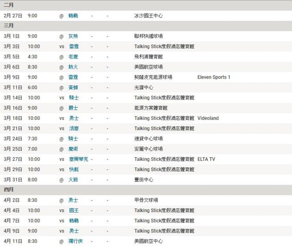Viewport: 292px width, 246px height.
Task: Open the 火箭 team link on 3月 31日
Action: (73, 180)
